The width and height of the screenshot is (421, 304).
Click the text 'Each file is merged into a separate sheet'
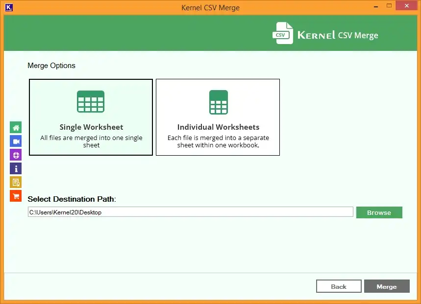(x=218, y=141)
